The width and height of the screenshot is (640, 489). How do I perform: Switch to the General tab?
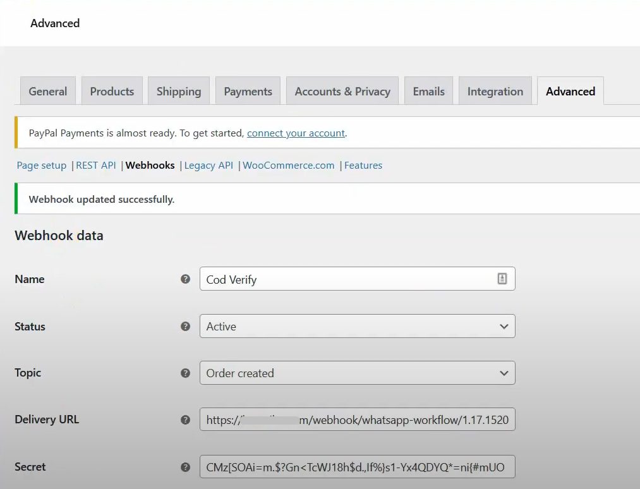coord(48,91)
